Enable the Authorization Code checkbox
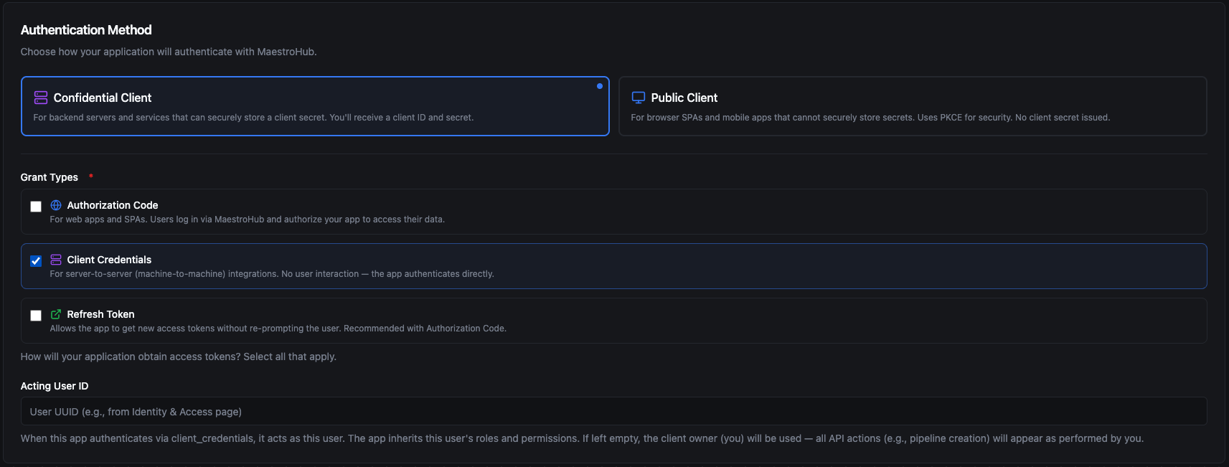Screen dimensions: 1229x467 click(x=36, y=207)
